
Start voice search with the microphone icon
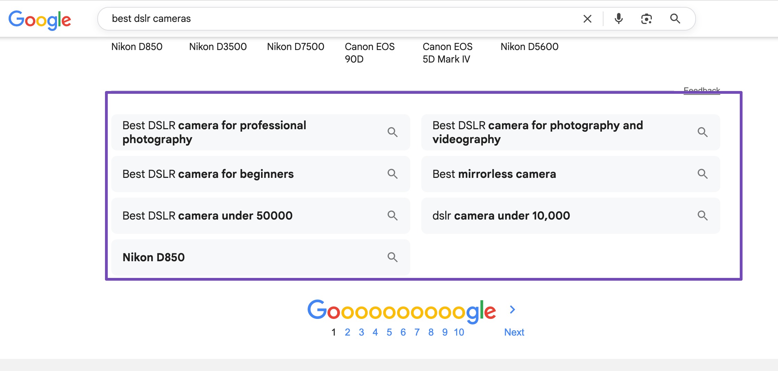pos(618,19)
